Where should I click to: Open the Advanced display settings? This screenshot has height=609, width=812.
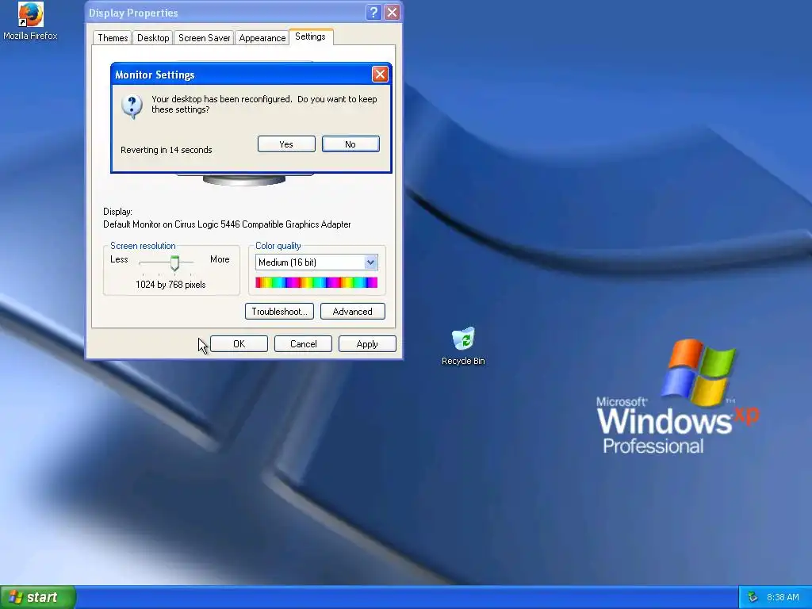click(353, 311)
